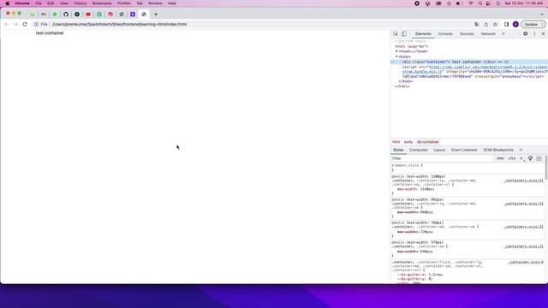Open the Styles pane tab
548x308 pixels.
tap(398, 150)
